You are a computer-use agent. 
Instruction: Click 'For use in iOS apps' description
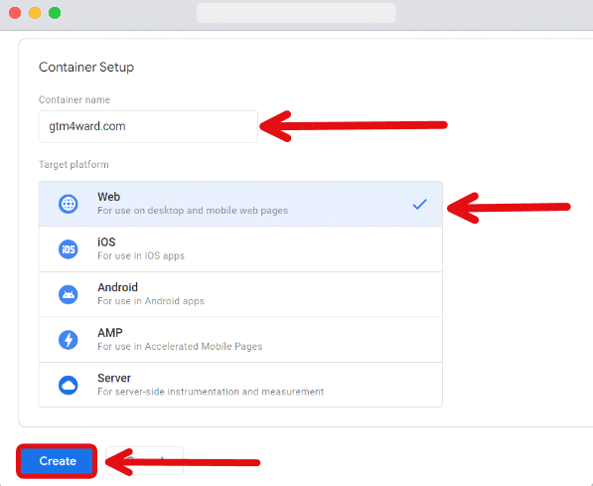coord(141,255)
